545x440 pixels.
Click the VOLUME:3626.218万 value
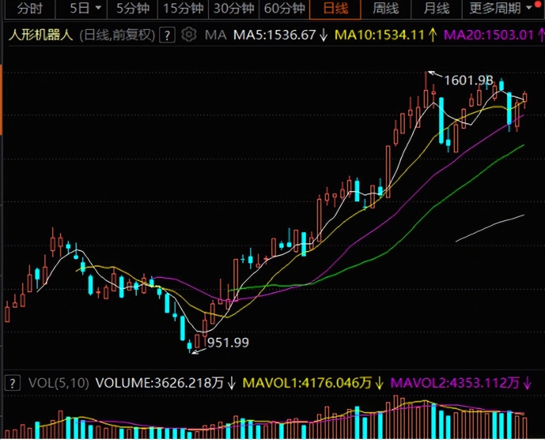pos(160,383)
